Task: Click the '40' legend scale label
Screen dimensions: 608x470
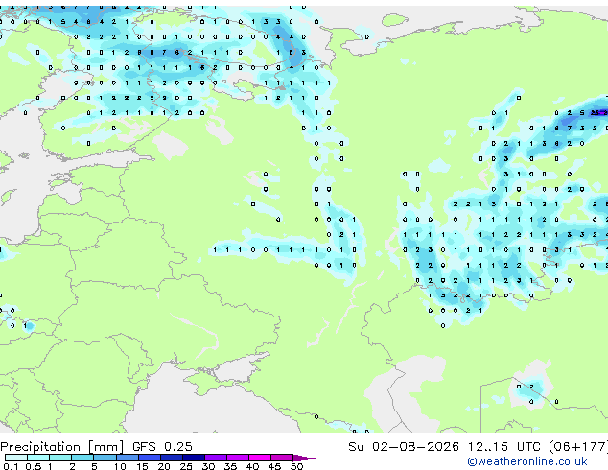Action: (252, 466)
